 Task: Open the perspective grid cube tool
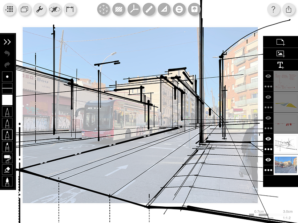click(x=104, y=9)
